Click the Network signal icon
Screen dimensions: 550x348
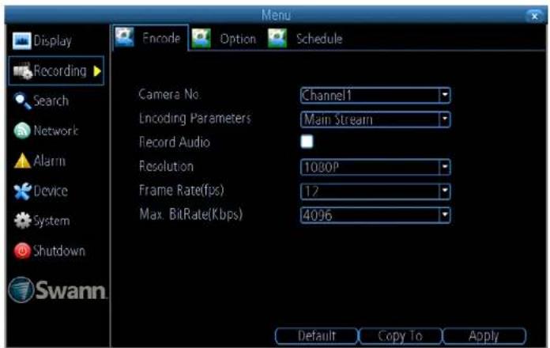22,130
